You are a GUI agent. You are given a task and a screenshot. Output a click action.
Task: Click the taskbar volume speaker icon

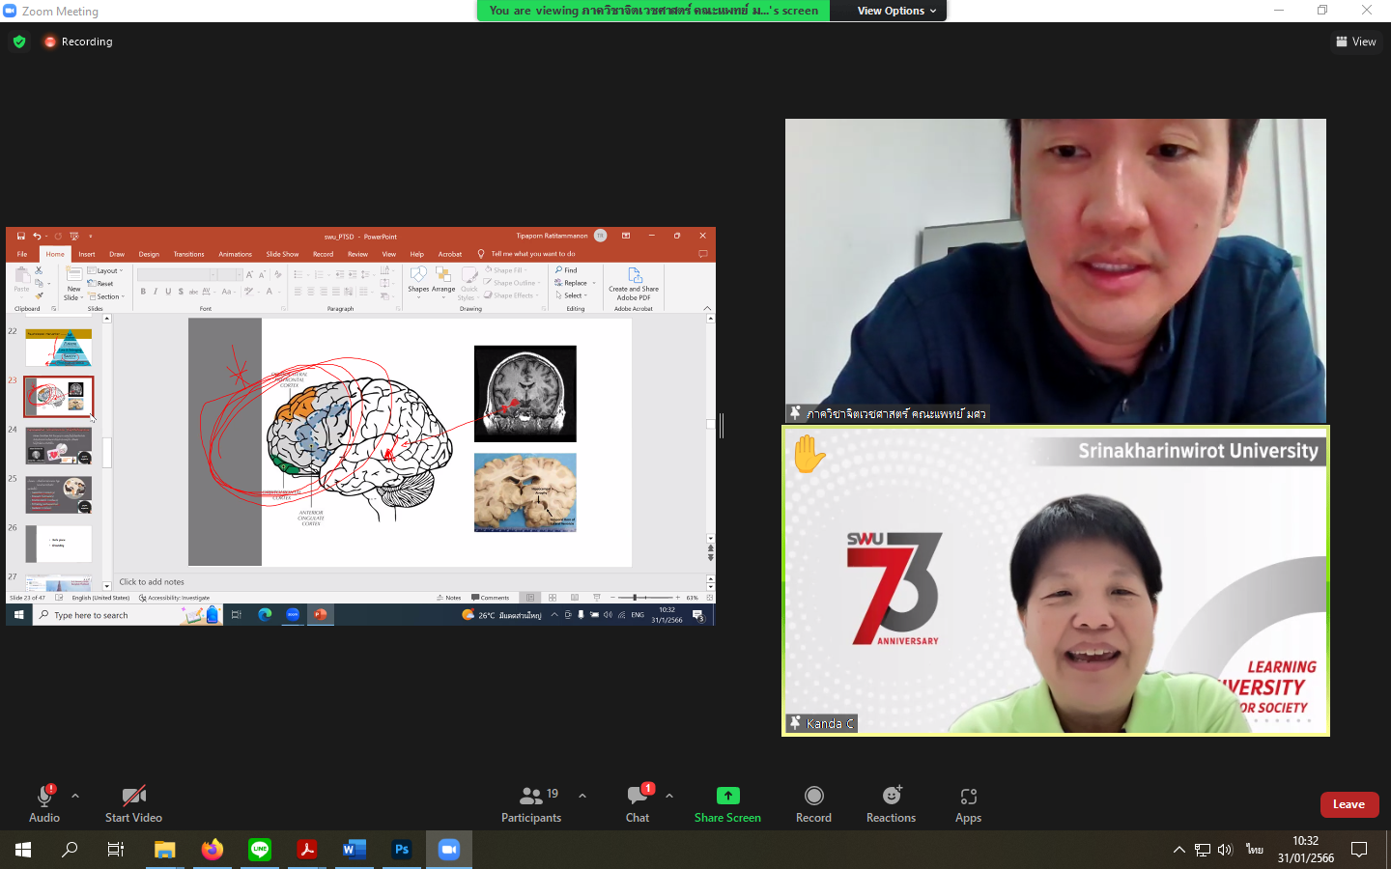click(x=1225, y=850)
